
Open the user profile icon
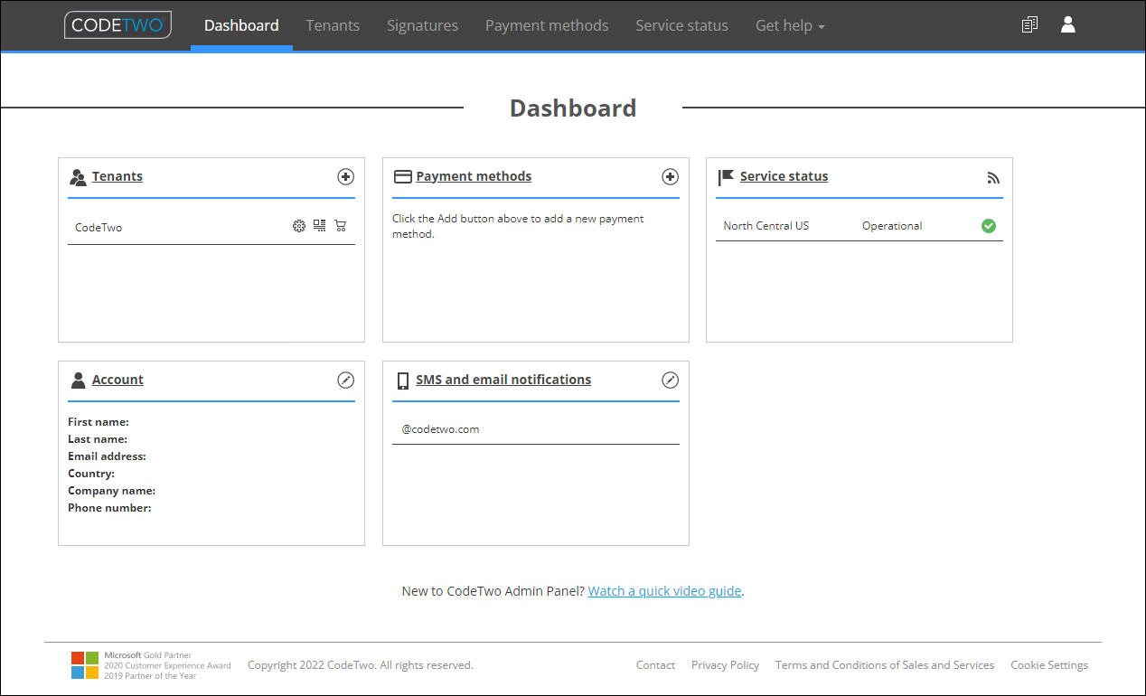[1068, 25]
